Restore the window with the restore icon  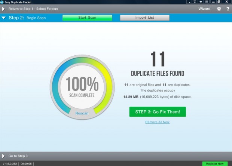click(219, 2)
